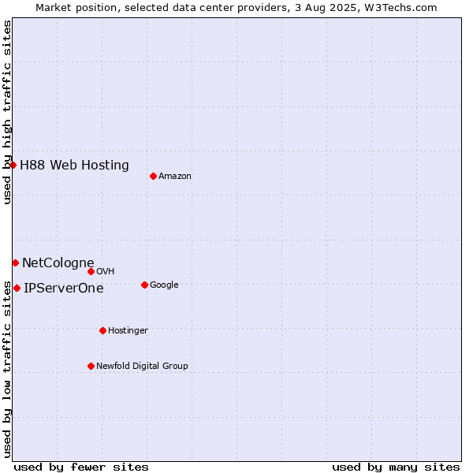Click the NetCologne red data point
The width and height of the screenshot is (473, 473).
(16, 263)
